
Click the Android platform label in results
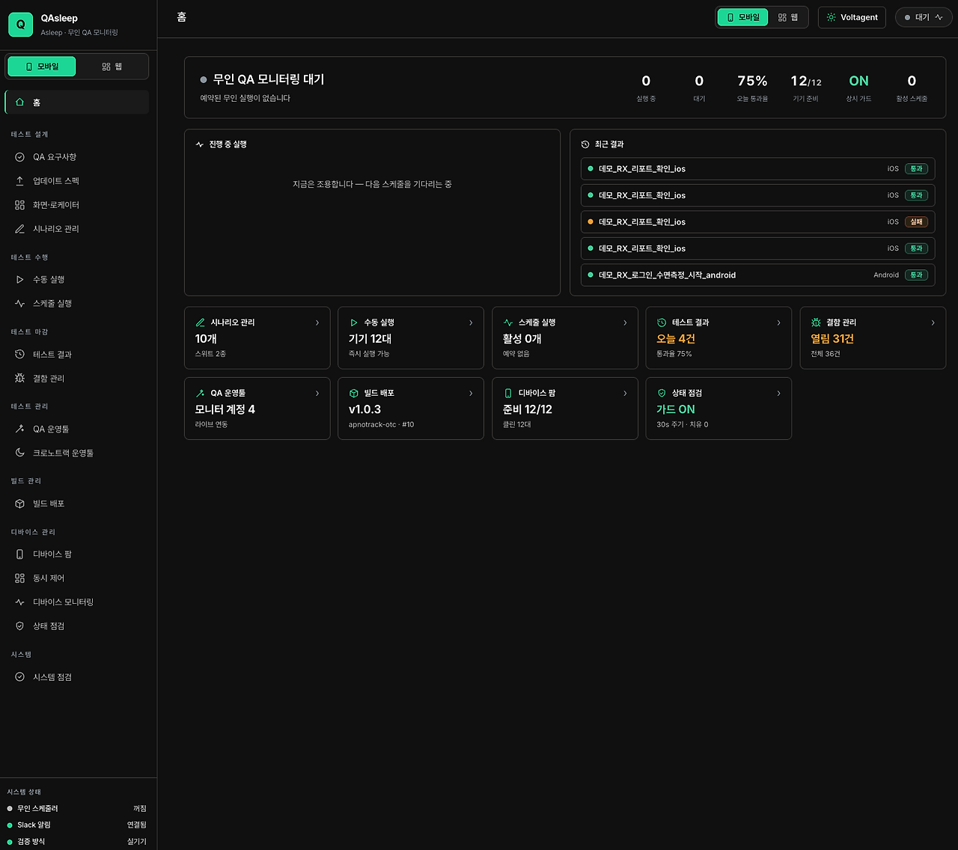tap(886, 275)
